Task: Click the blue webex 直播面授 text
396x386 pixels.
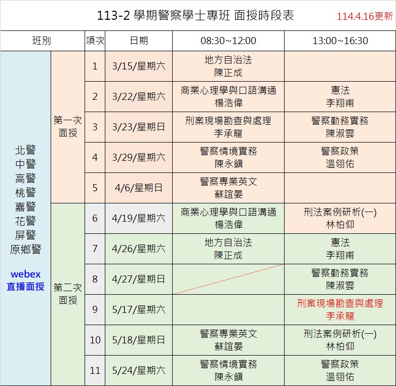Action: click(x=25, y=280)
